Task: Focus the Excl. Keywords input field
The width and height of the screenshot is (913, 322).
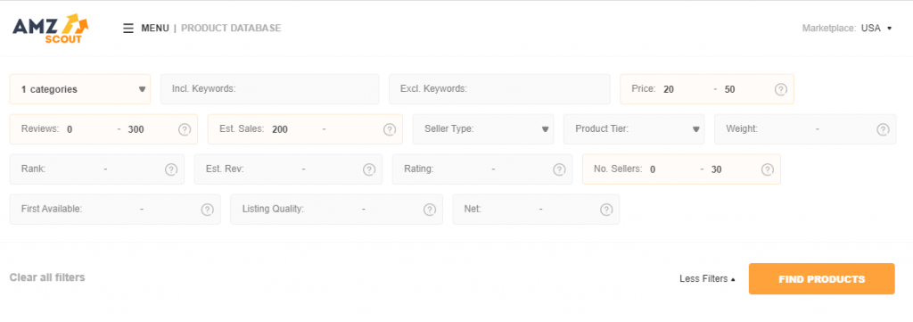Action: pos(499,89)
